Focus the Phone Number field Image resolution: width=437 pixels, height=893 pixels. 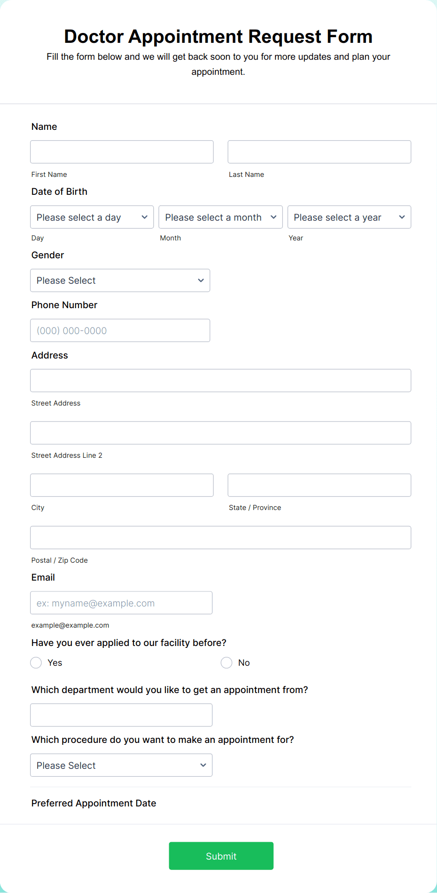[x=120, y=330]
